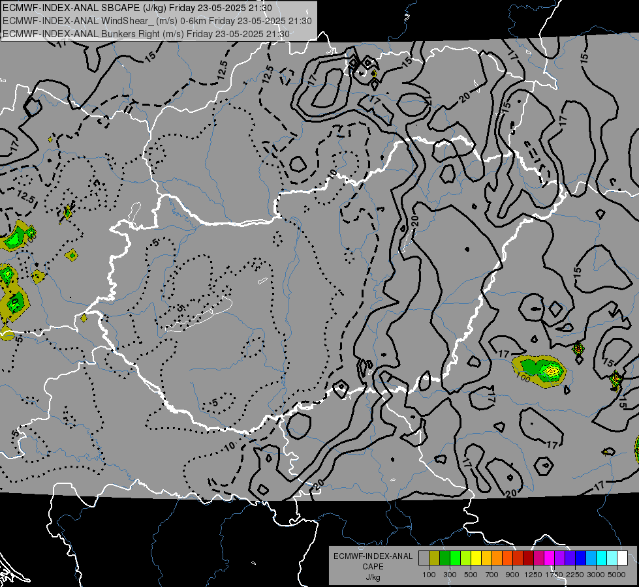Click the 300 tick label in legend
The width and height of the screenshot is (639, 587).
click(x=450, y=575)
